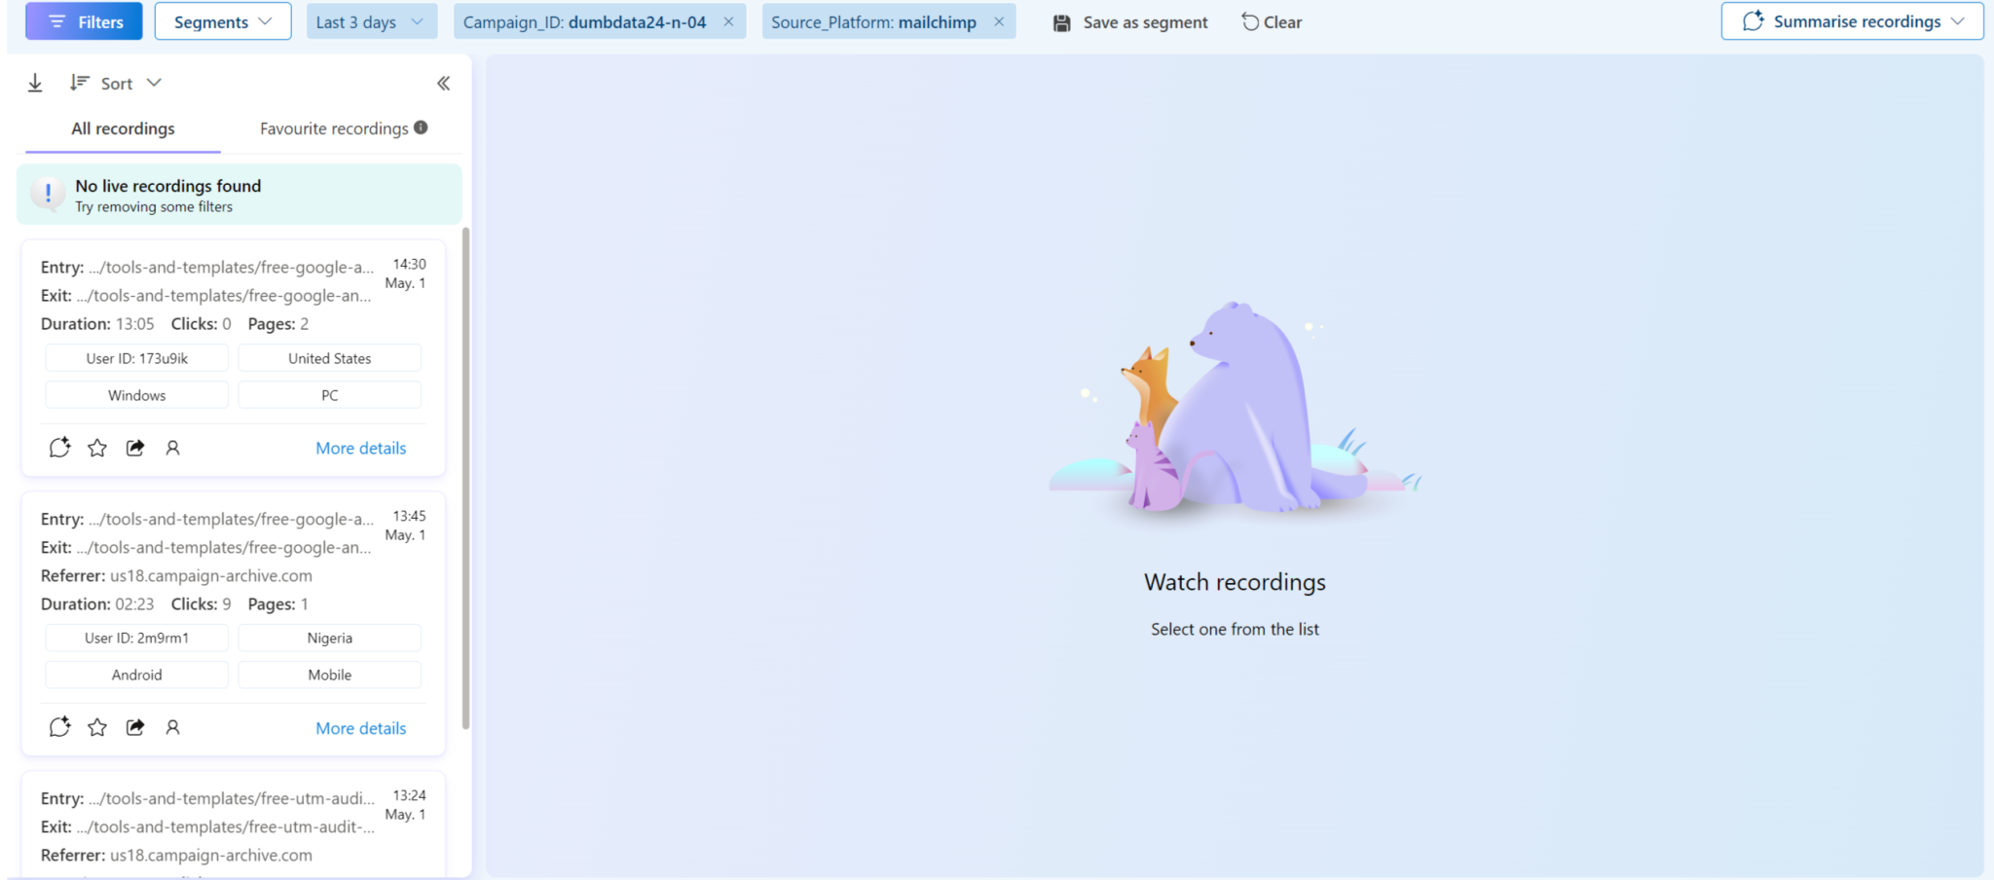1994x880 pixels.
Task: Open More details for United States recording
Action: coord(360,448)
